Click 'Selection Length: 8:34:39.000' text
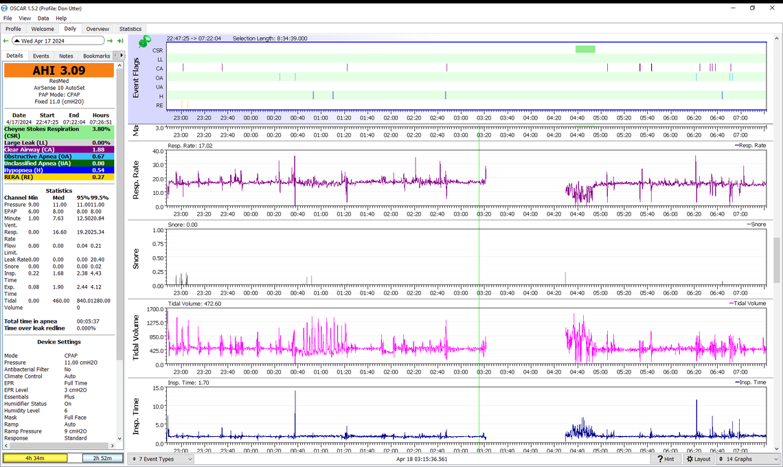 coord(270,38)
